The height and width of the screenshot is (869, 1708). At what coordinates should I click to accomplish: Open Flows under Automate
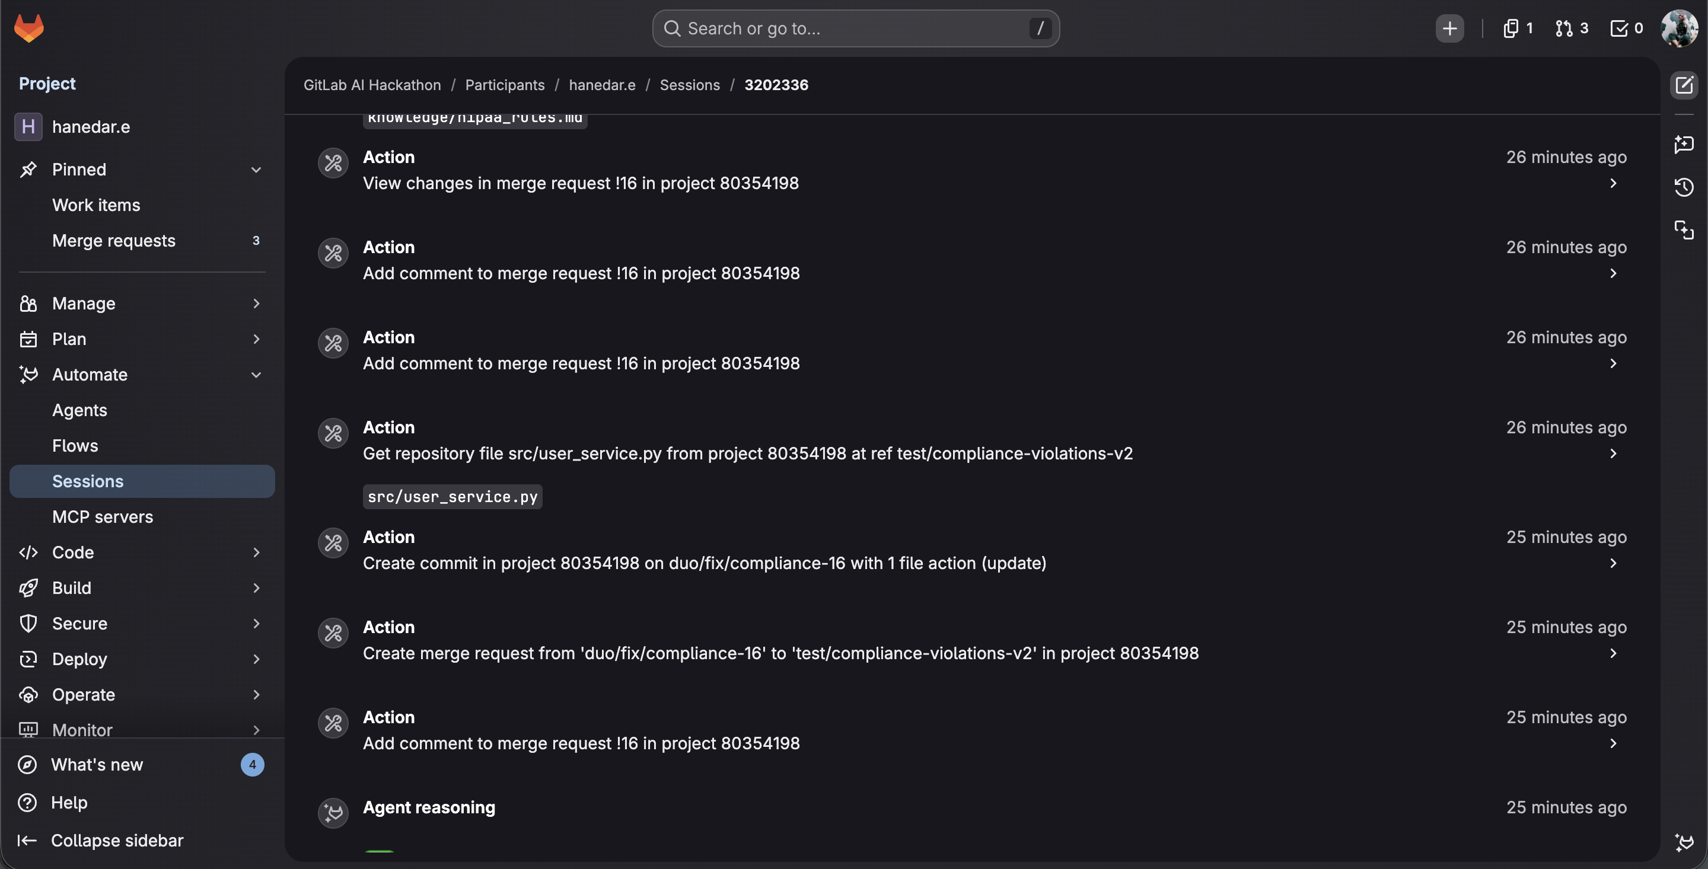pyautogui.click(x=75, y=446)
